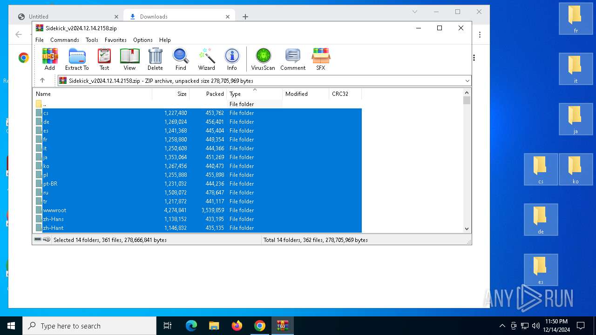The height and width of the screenshot is (335, 596).
Task: Open the View file tool
Action: [x=129, y=59]
